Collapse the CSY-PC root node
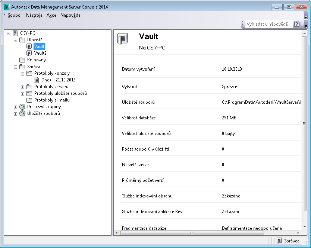The width and height of the screenshot is (311, 248). [x=8, y=33]
